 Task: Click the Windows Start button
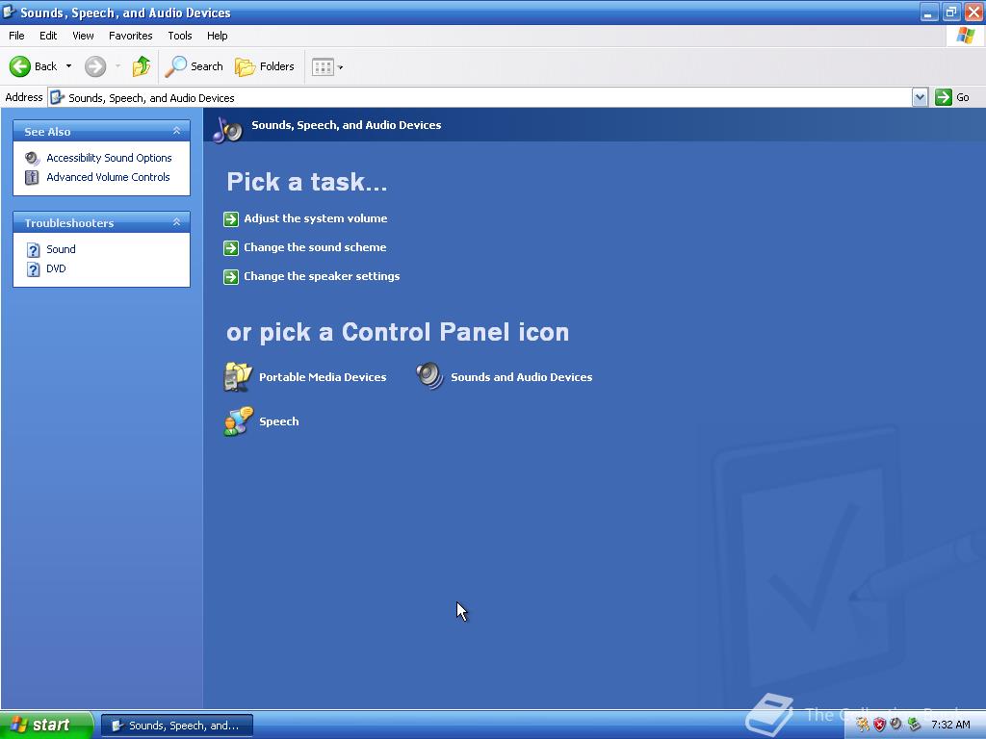46,725
